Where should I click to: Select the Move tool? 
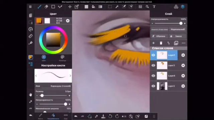click(x=70, y=7)
